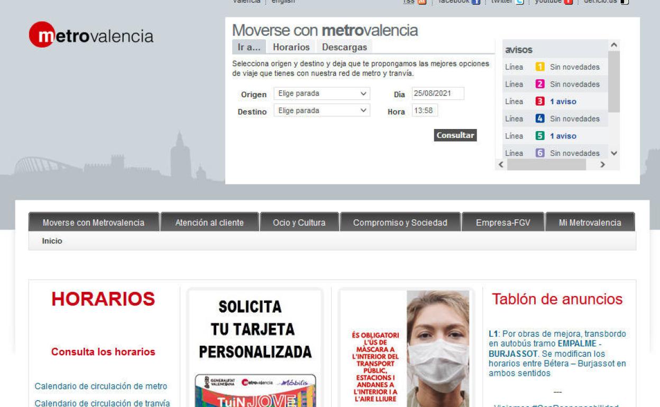Click Line 2 'Sin novedades' text
660x407 pixels.
tap(575, 84)
